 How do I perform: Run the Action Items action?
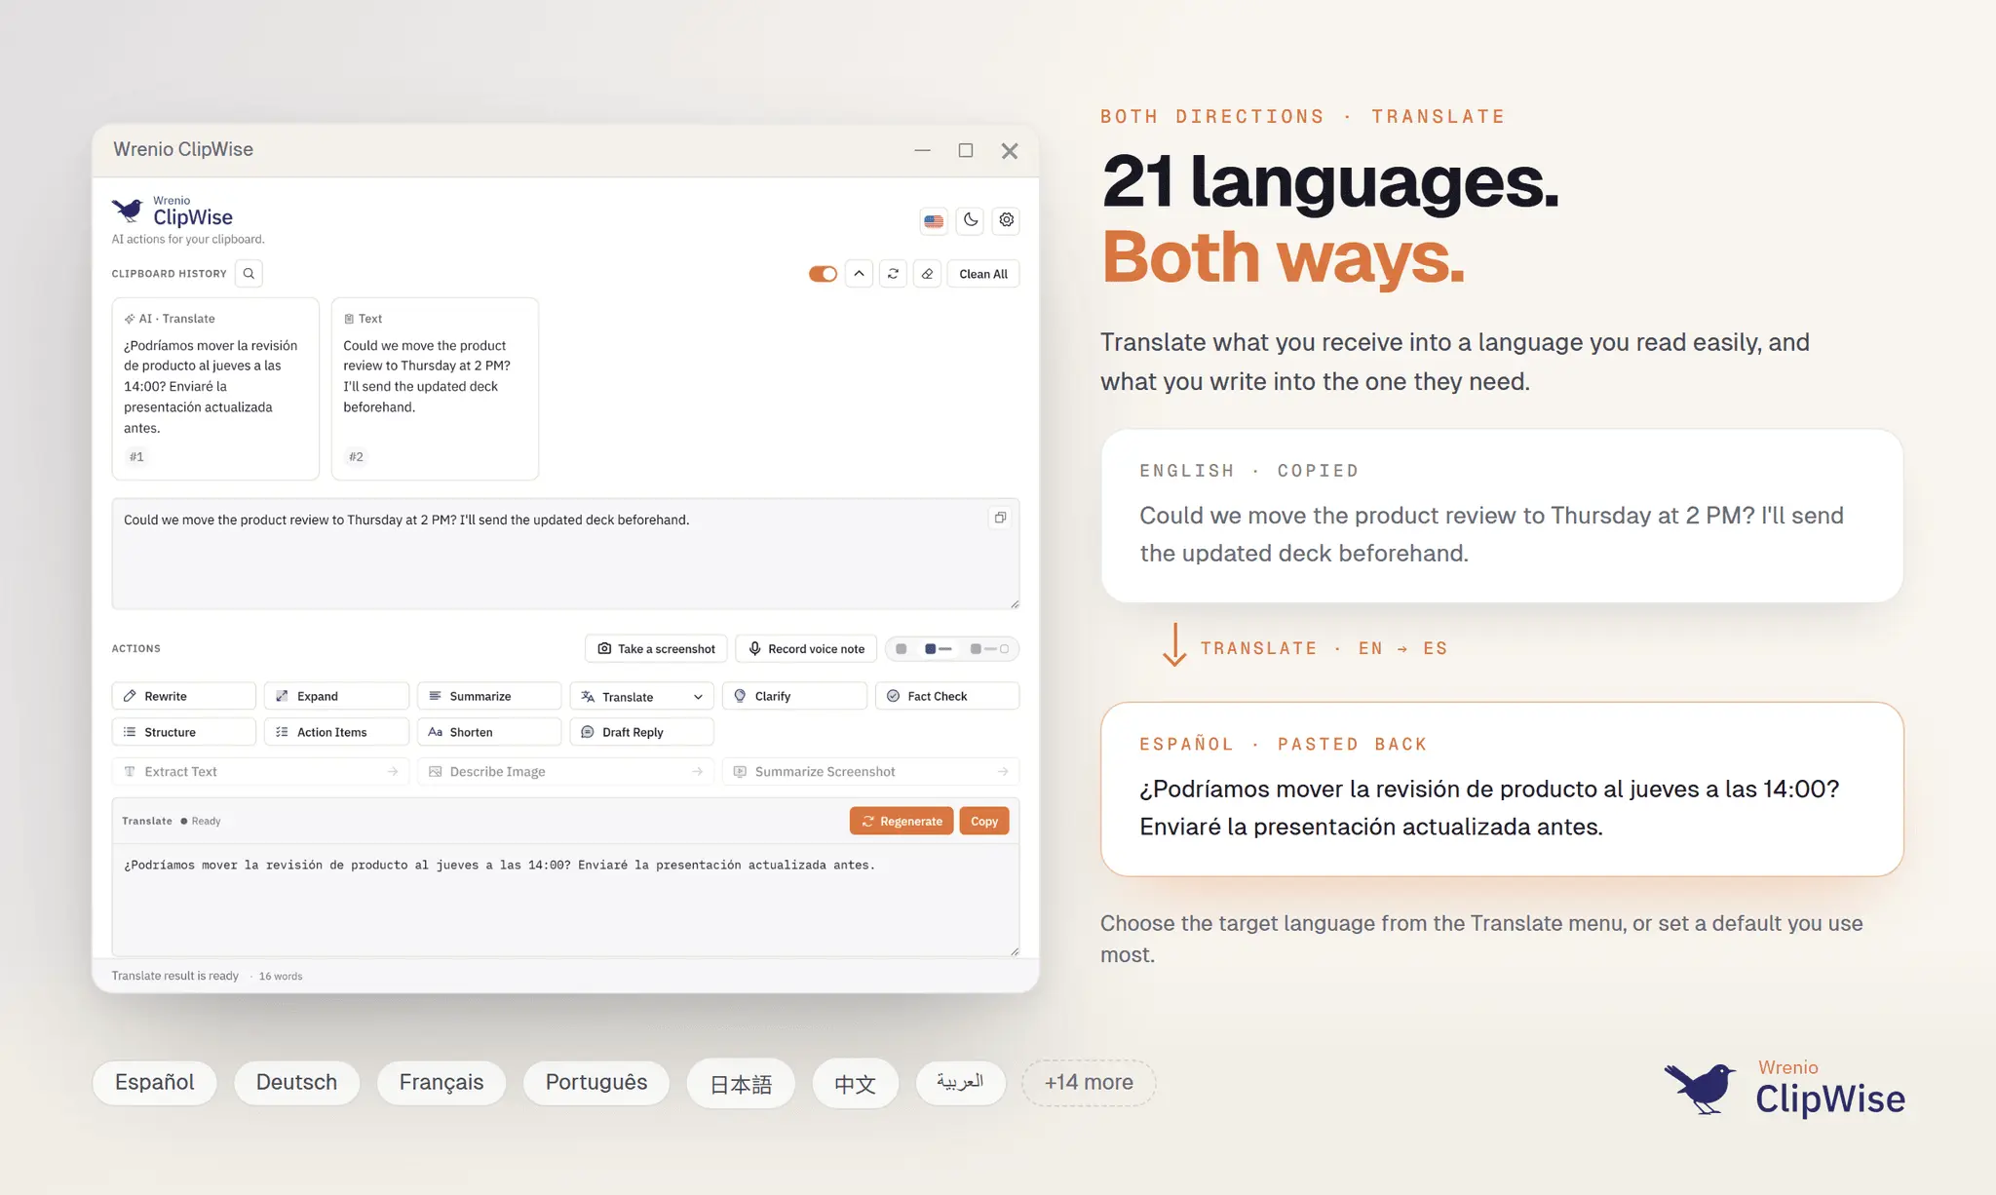pos(336,732)
